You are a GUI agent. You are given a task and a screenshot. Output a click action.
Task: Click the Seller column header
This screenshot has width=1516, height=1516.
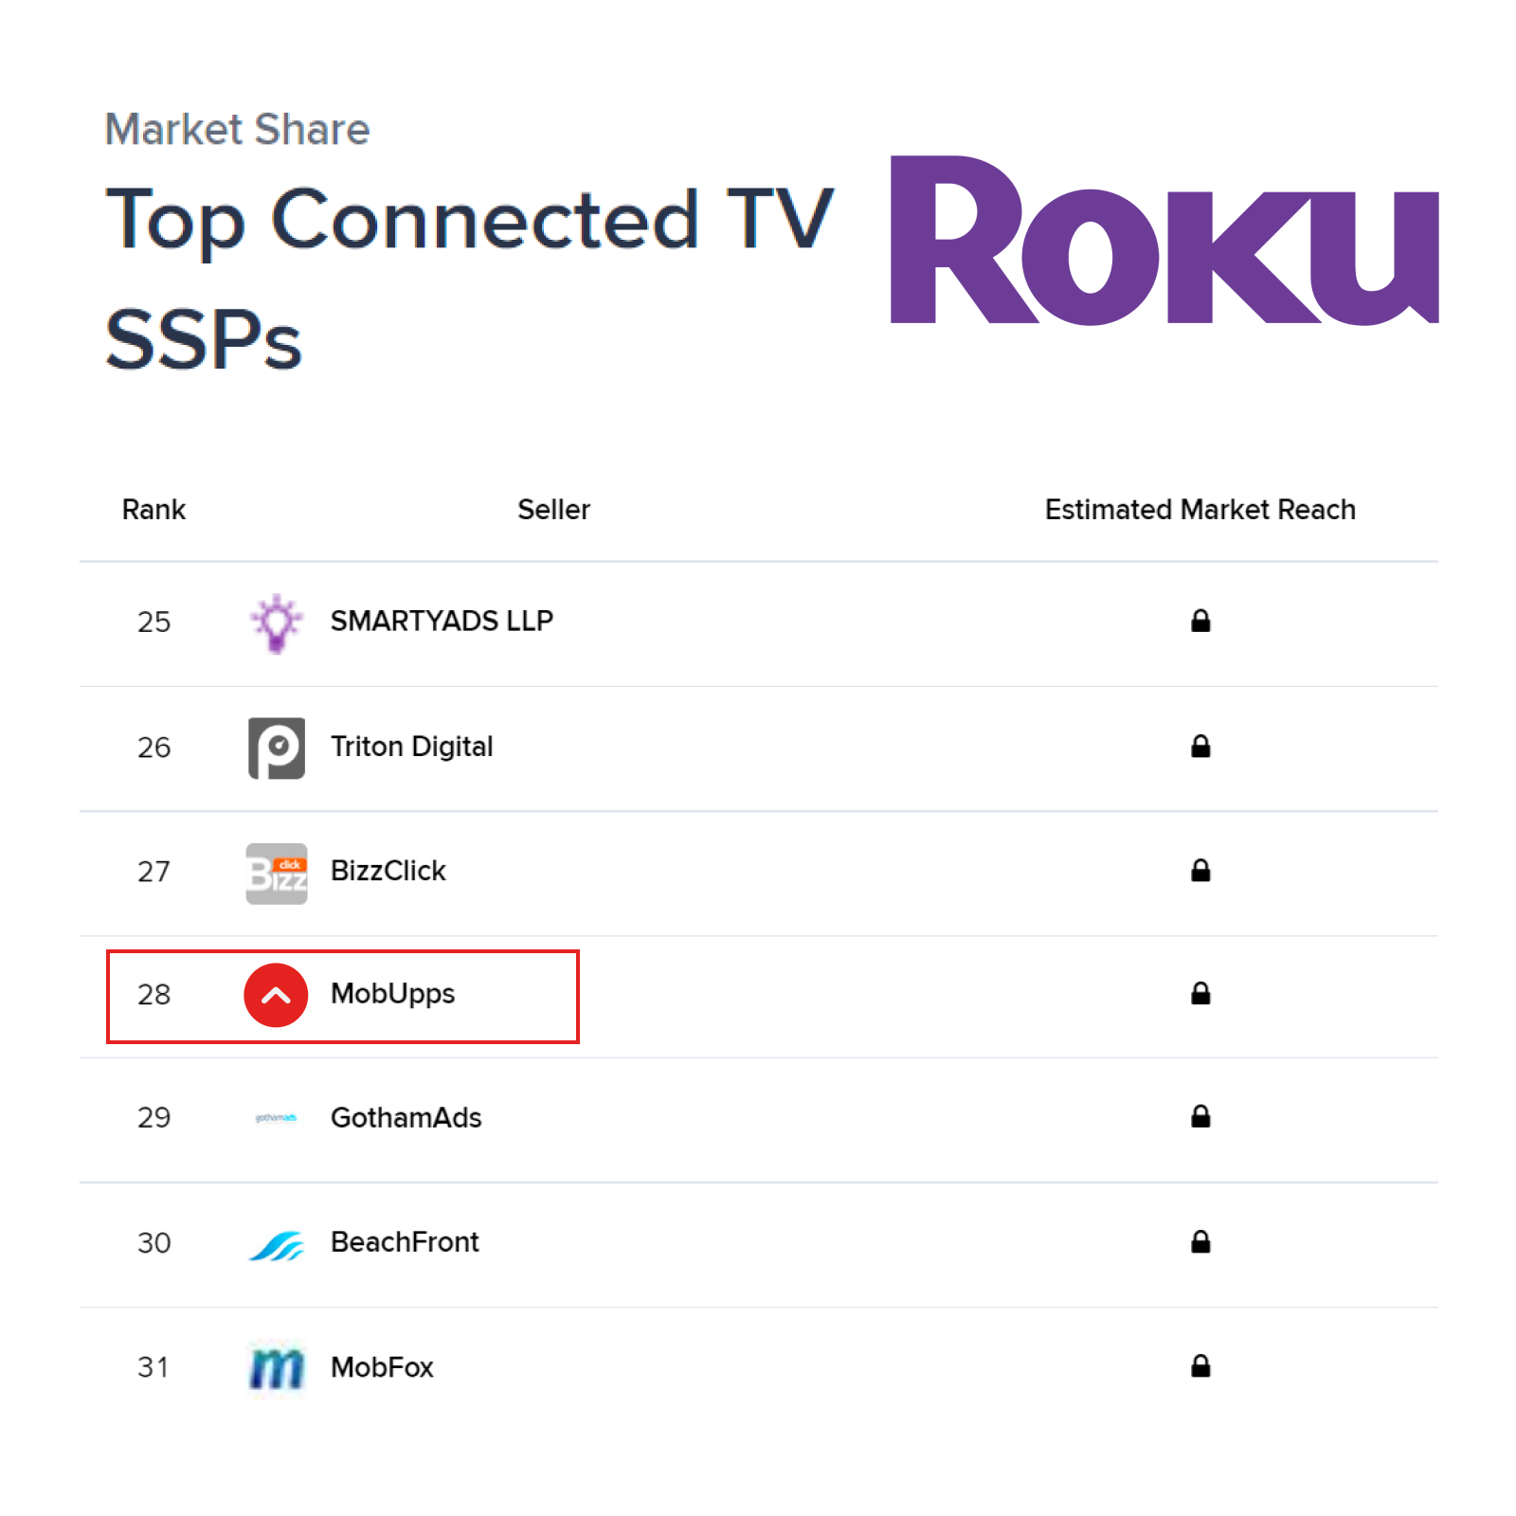coord(553,510)
